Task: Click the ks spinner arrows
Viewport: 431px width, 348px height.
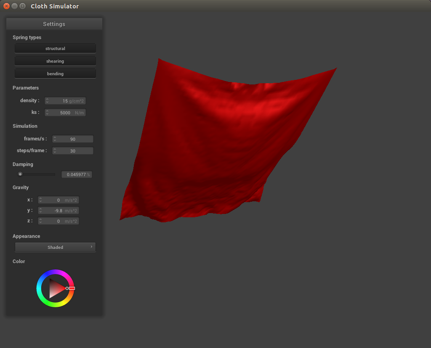Action: tap(48, 113)
